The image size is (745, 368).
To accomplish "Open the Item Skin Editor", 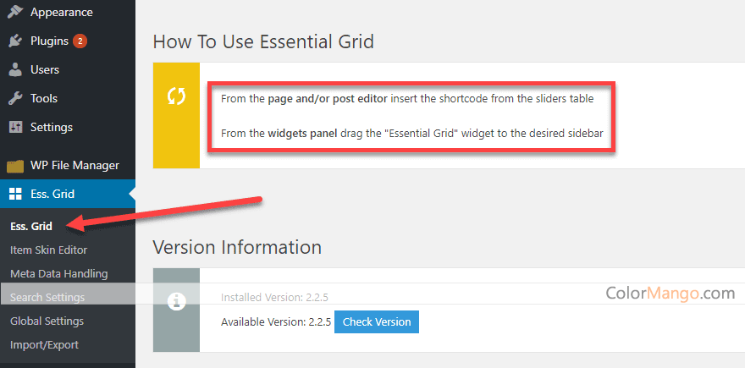I will coord(48,250).
